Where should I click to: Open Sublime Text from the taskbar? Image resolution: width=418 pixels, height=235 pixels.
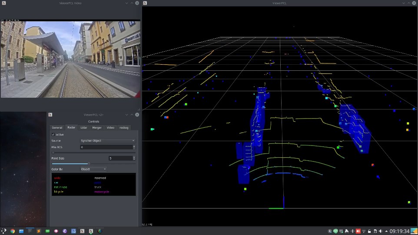[x=39, y=231]
